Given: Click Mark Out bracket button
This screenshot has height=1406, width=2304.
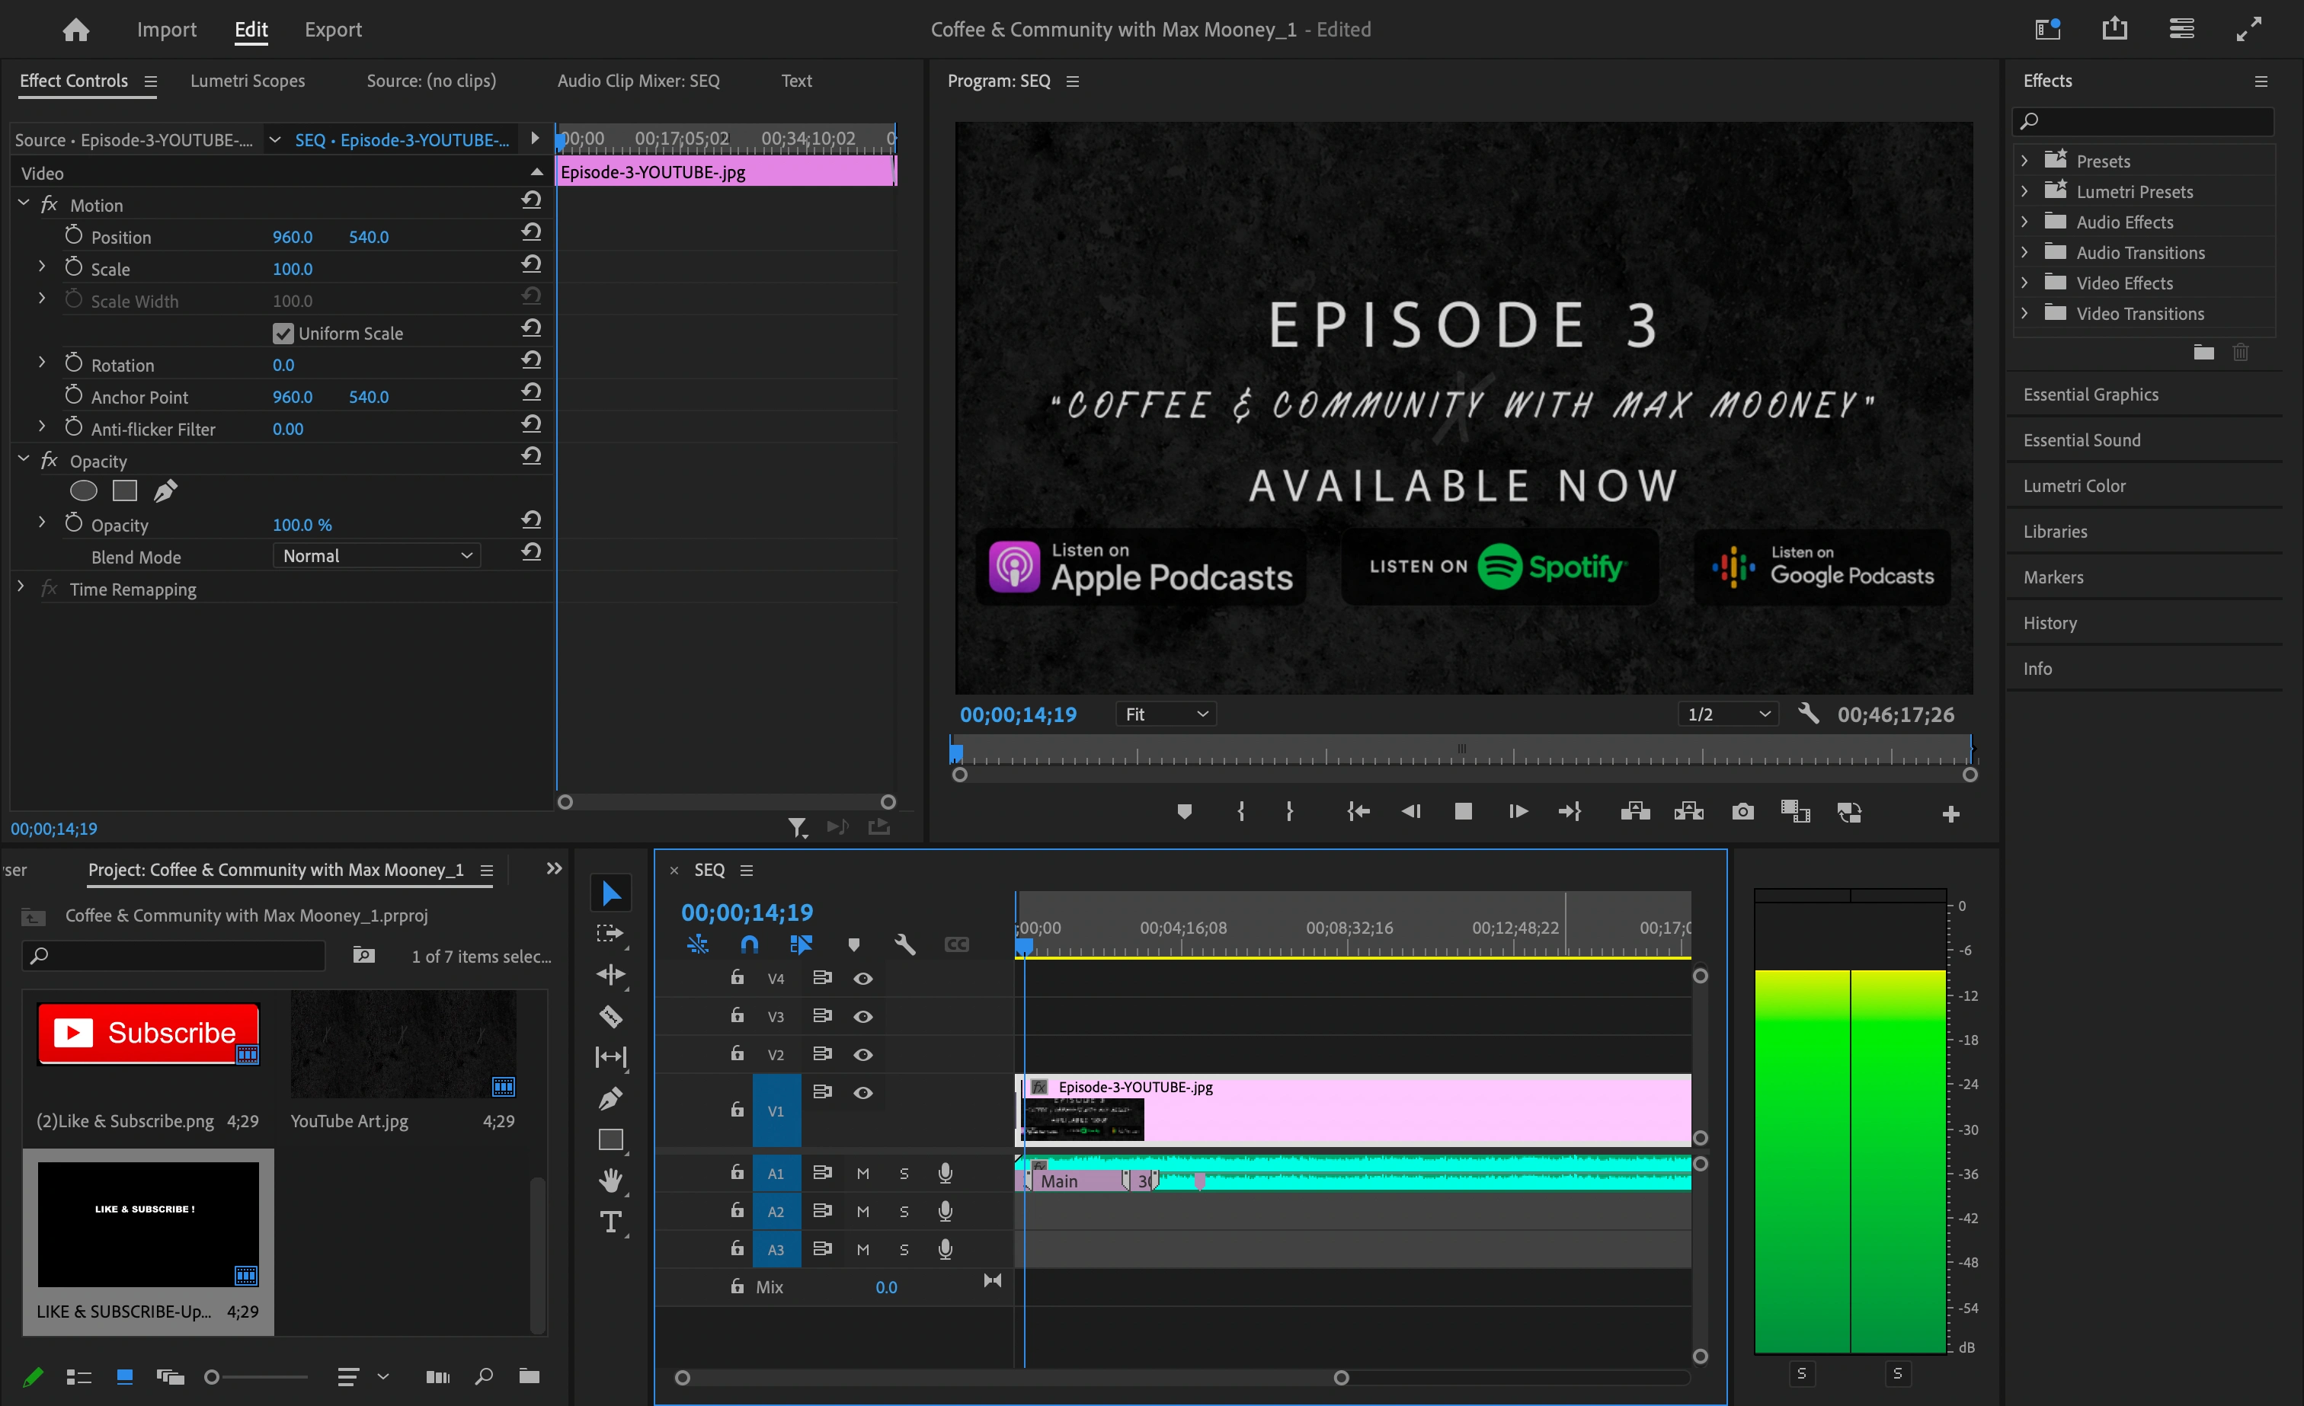Looking at the screenshot, I should tap(1289, 811).
